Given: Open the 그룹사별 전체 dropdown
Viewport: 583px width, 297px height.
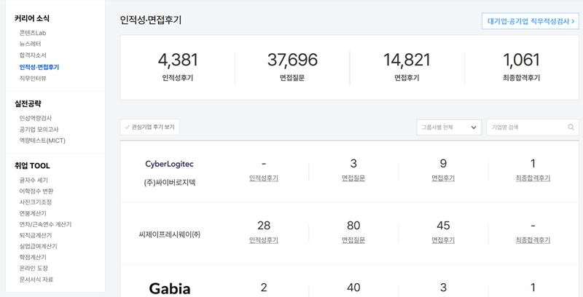Looking at the screenshot, I should [449, 127].
